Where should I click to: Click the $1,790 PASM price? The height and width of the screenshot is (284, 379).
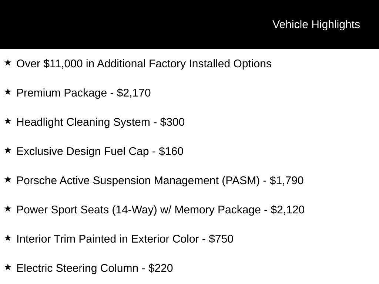point(286,180)
